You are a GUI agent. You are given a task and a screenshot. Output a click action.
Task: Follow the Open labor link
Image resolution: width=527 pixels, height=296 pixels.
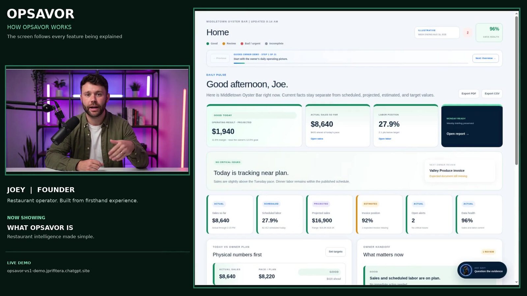385,139
